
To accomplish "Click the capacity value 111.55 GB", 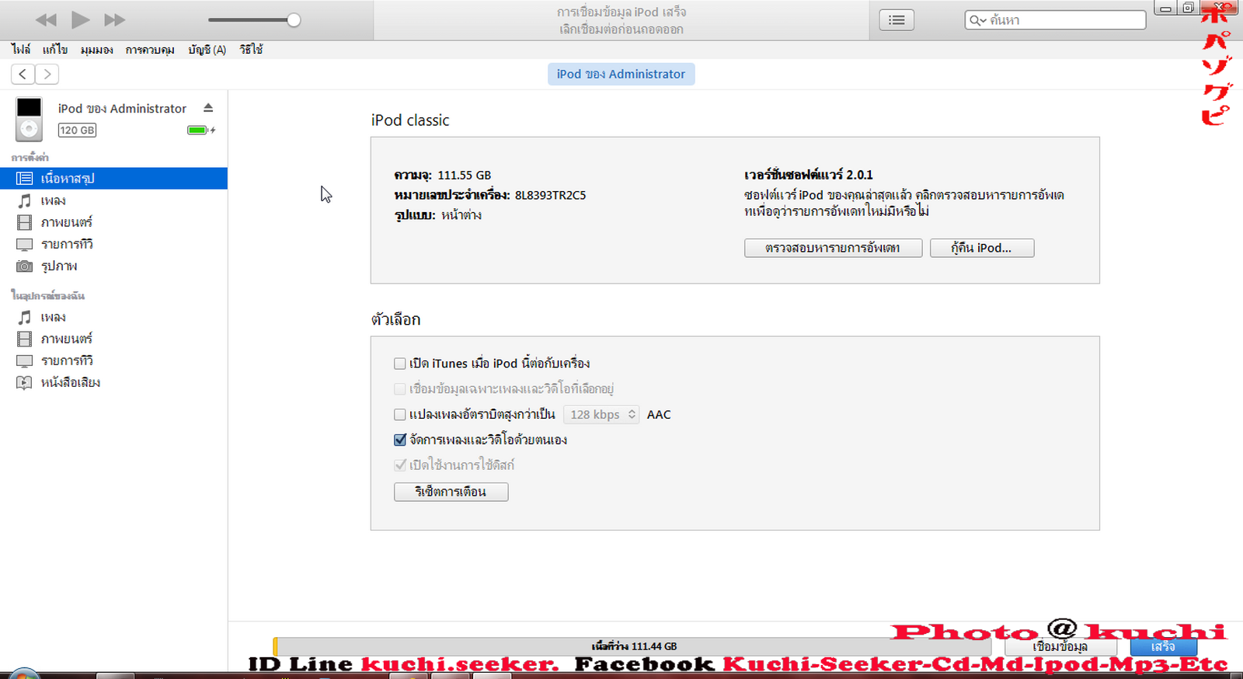I will coord(464,176).
